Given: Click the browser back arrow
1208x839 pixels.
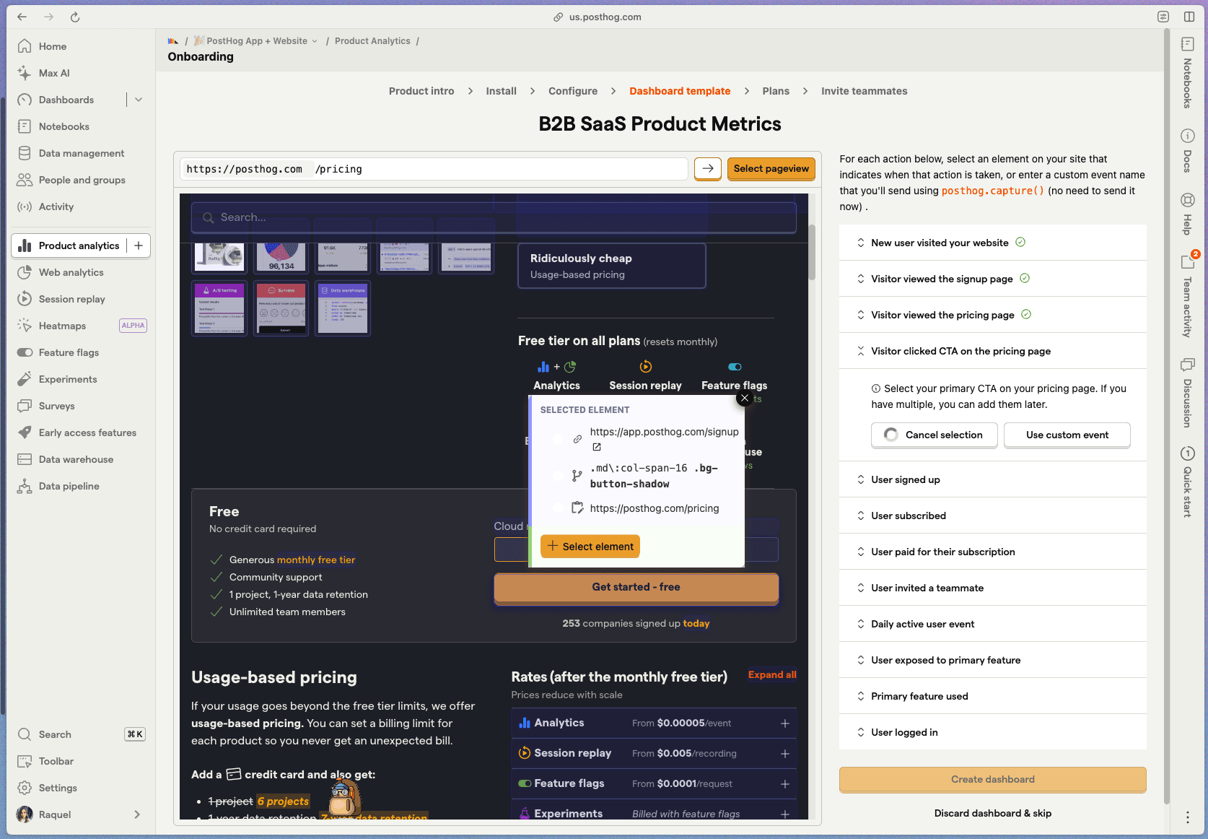Looking at the screenshot, I should [22, 17].
